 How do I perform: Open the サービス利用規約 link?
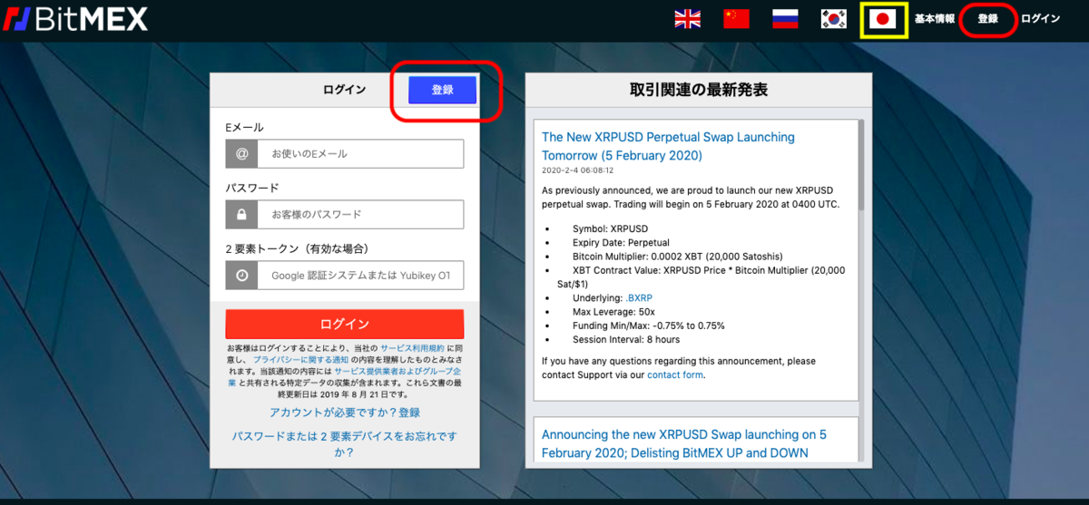tap(412, 348)
